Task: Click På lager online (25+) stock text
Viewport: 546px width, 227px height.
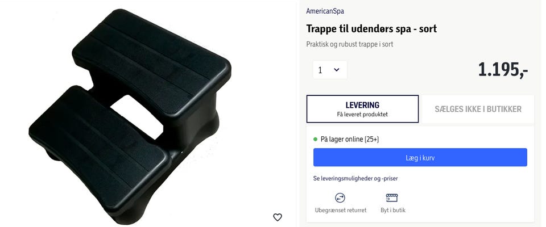Action: [350, 140]
